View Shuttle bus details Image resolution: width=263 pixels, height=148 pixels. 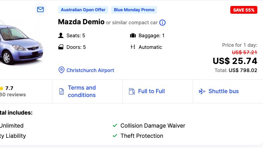pos(223,91)
